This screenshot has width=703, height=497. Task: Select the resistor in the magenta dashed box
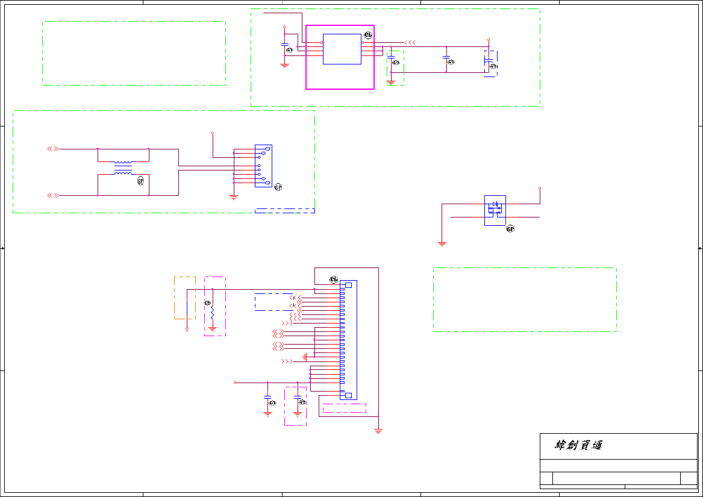[213, 313]
